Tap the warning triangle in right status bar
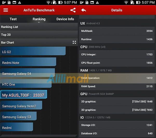The width and height of the screenshot is (156, 138). (x=97, y=3)
